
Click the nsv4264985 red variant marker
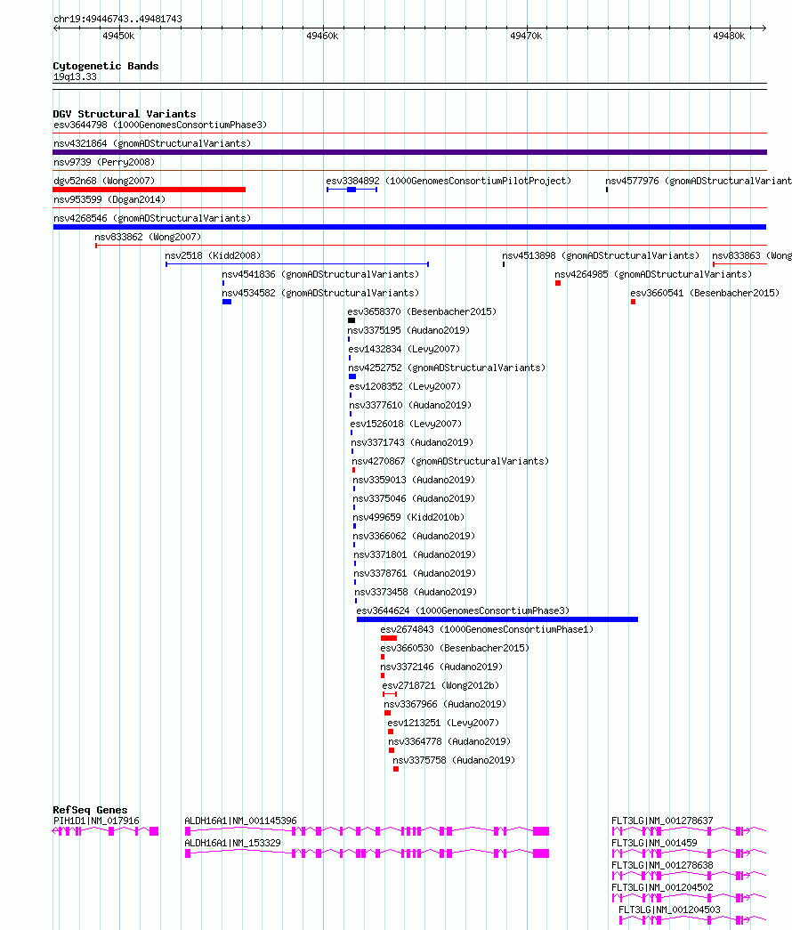pyautogui.click(x=558, y=284)
